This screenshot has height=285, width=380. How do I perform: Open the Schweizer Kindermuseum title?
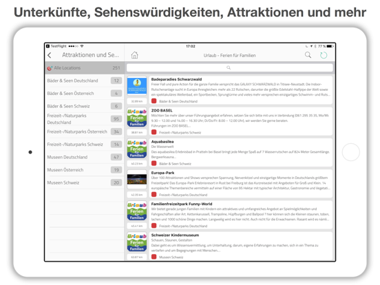click(x=175, y=235)
